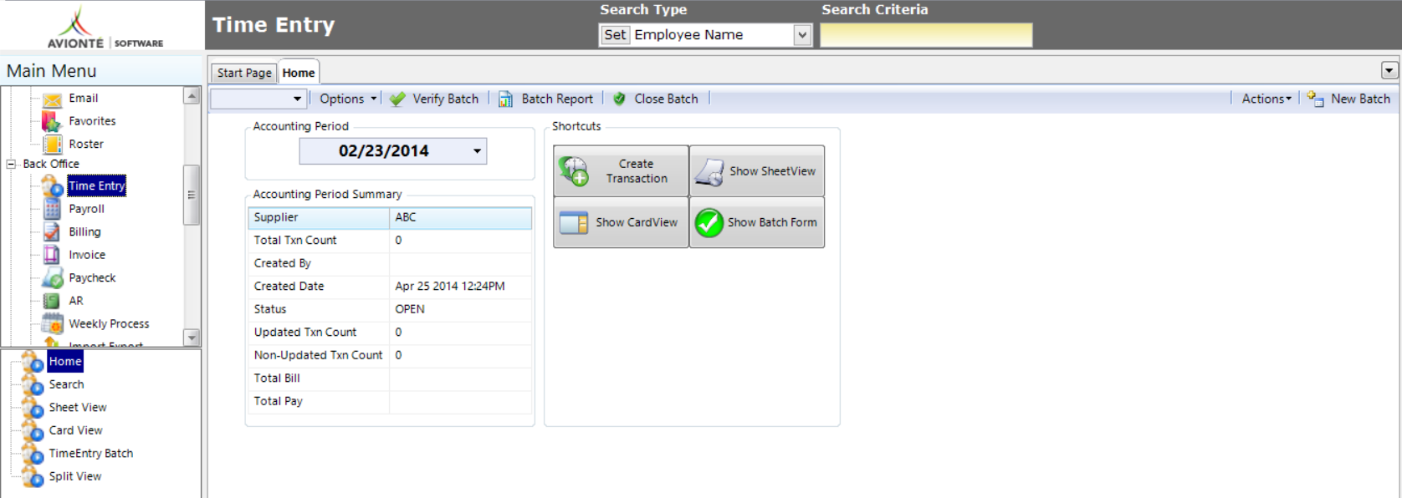Click the Roster icon
1402x498 pixels.
tap(53, 144)
